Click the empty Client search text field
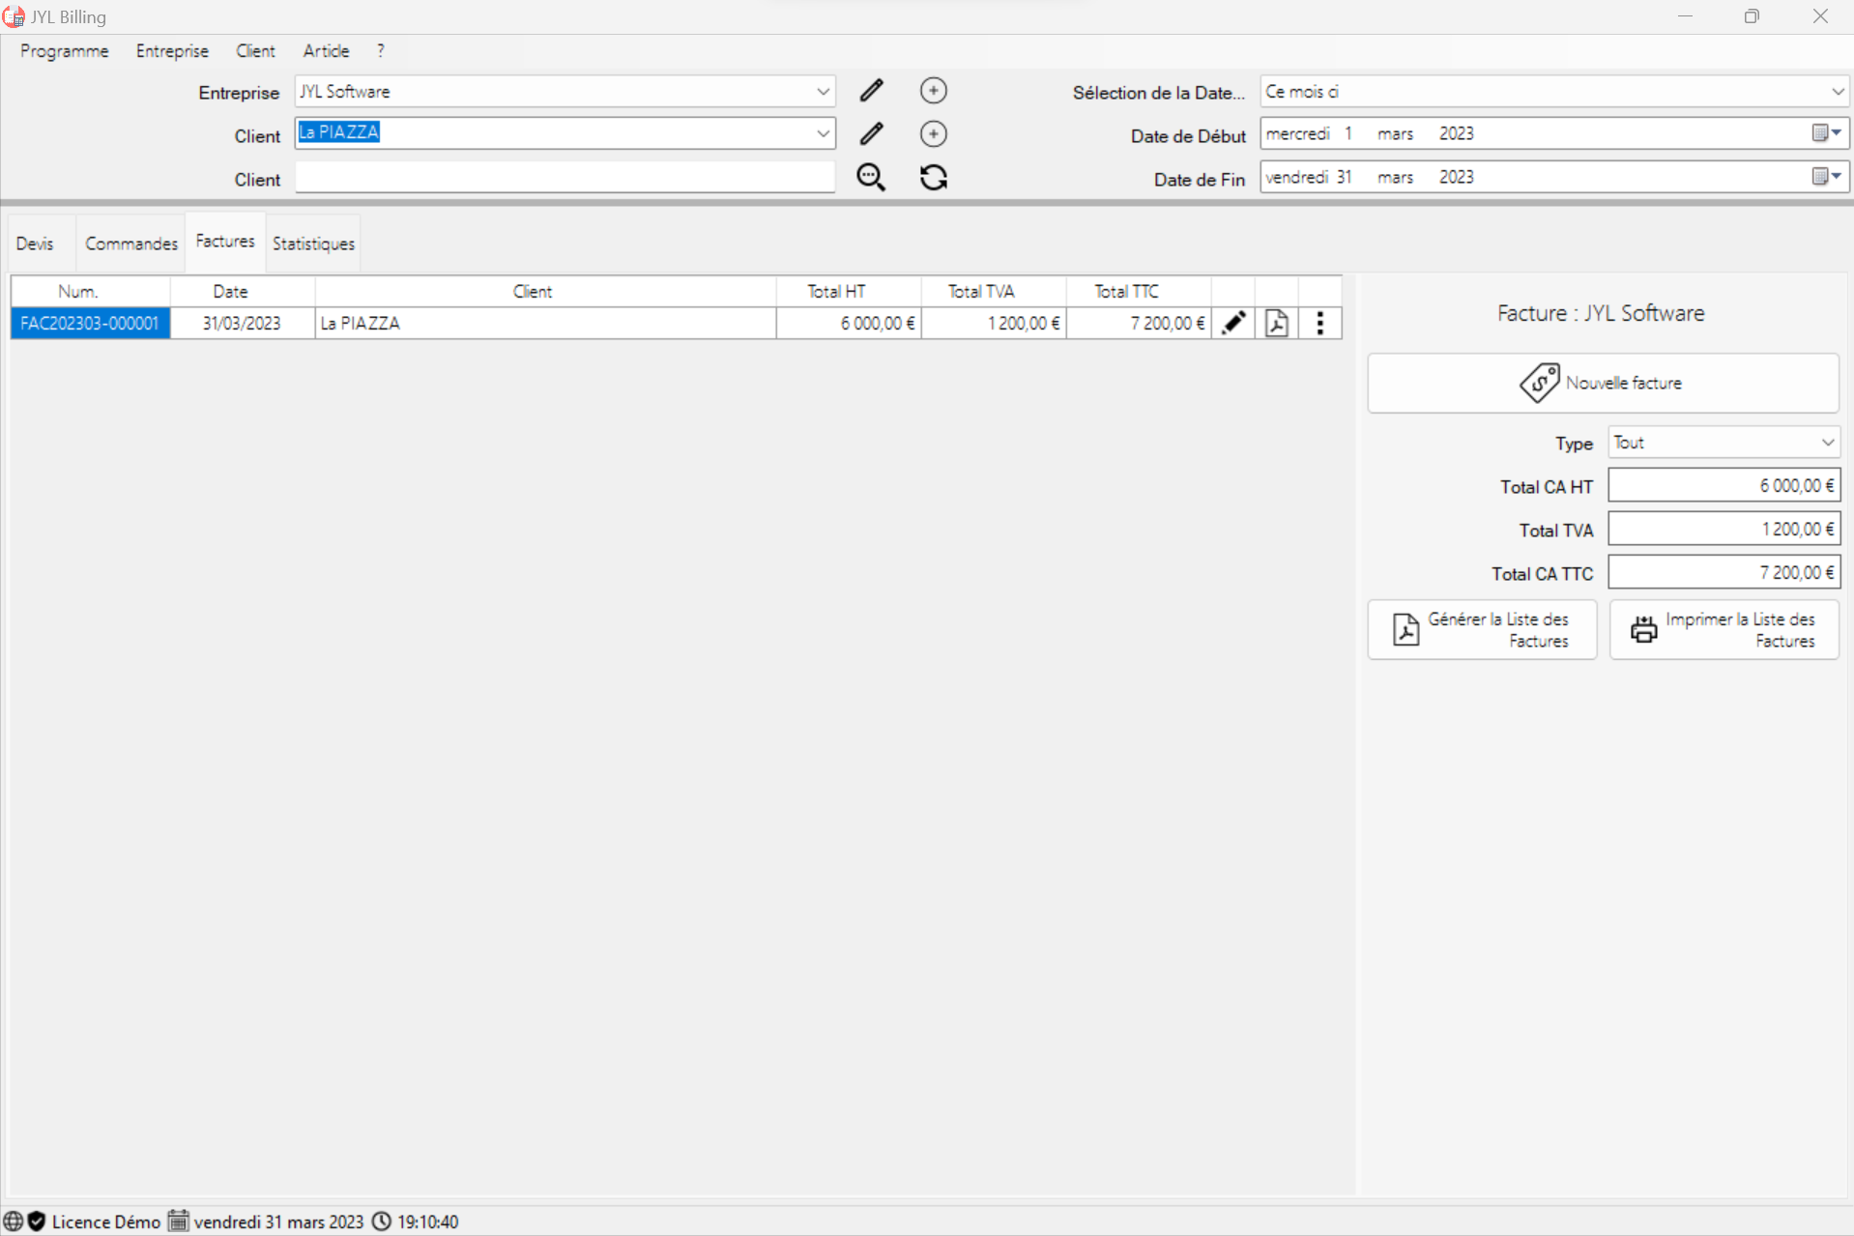 pyautogui.click(x=565, y=178)
